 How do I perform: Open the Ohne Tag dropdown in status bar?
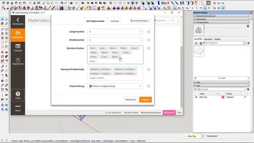(x=202, y=136)
